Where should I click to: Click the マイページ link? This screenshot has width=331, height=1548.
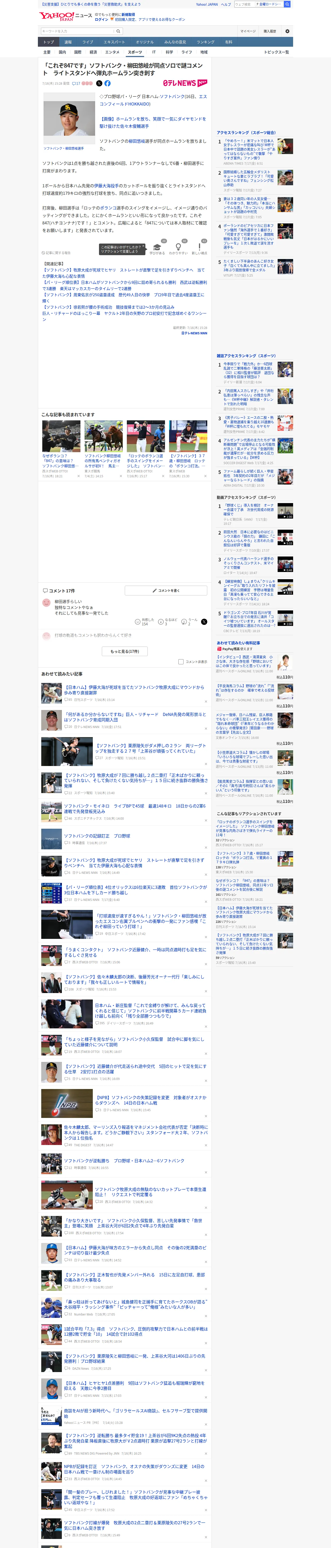click(x=248, y=31)
